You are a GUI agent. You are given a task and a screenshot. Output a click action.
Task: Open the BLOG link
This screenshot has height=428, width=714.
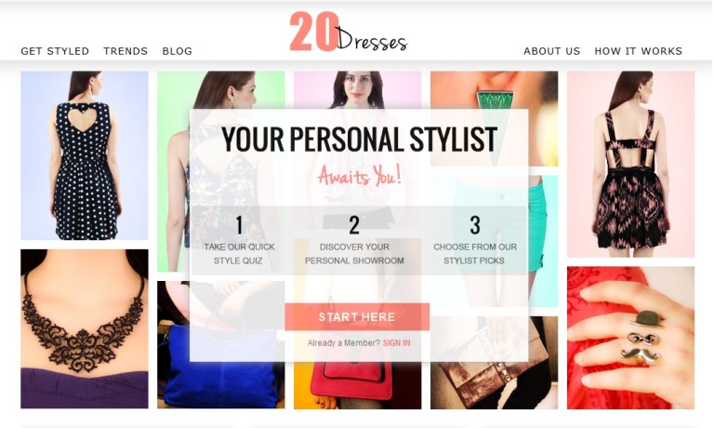pos(178,51)
